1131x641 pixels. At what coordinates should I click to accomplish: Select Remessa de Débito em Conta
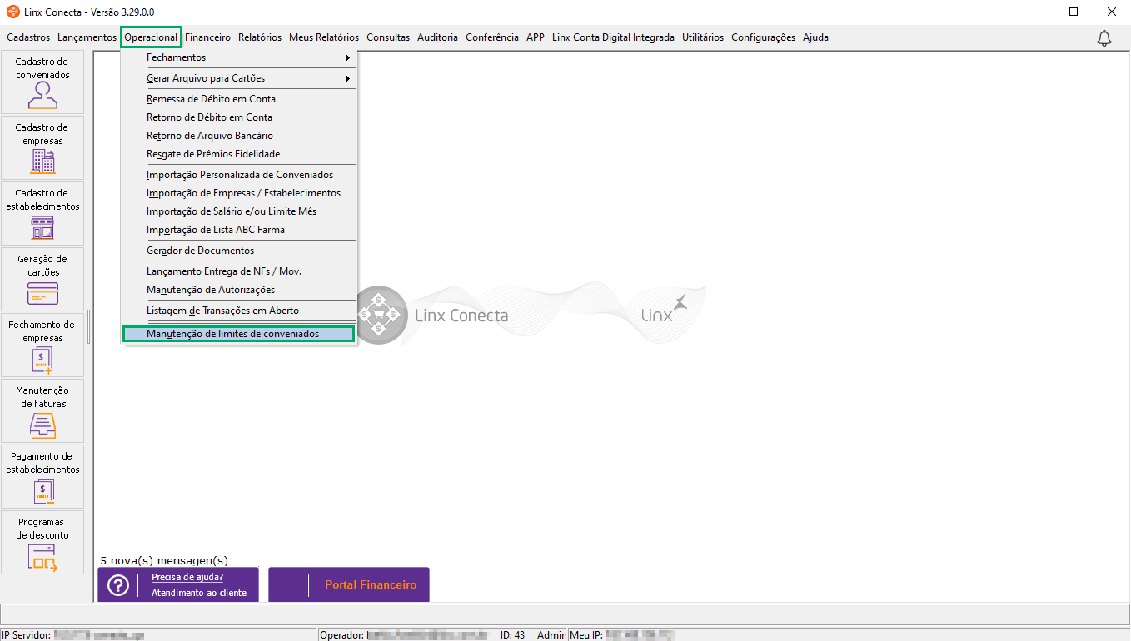pyautogui.click(x=239, y=99)
